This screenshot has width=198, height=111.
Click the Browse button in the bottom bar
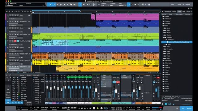189,109
